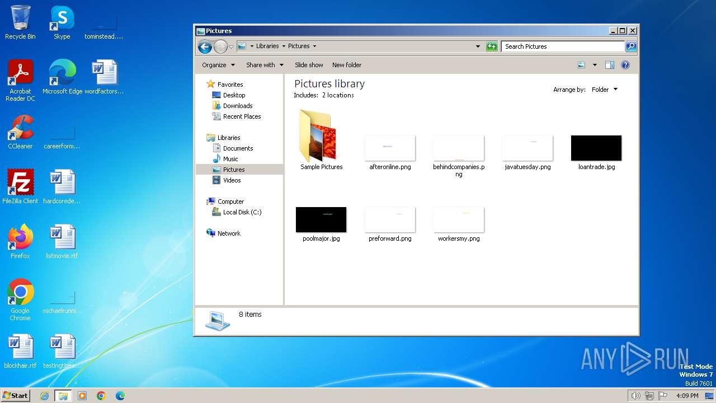
Task: Click Windows Media Player taskbar icon
Action: 82,396
